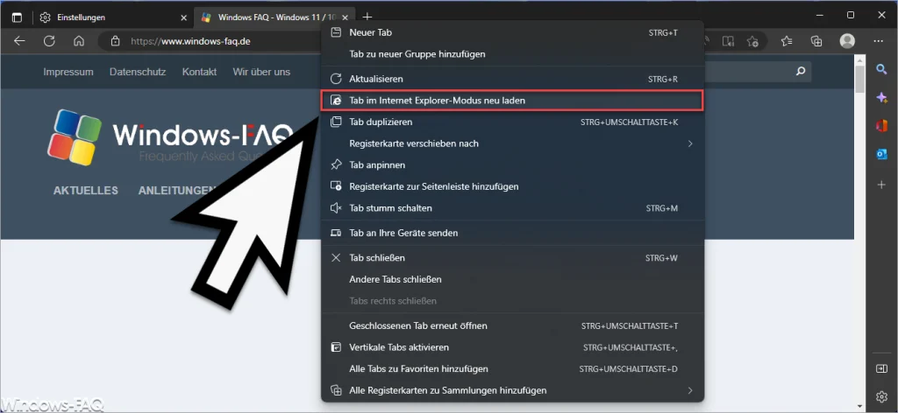
Task: Open the tab actions menu icon
Action: [17, 17]
